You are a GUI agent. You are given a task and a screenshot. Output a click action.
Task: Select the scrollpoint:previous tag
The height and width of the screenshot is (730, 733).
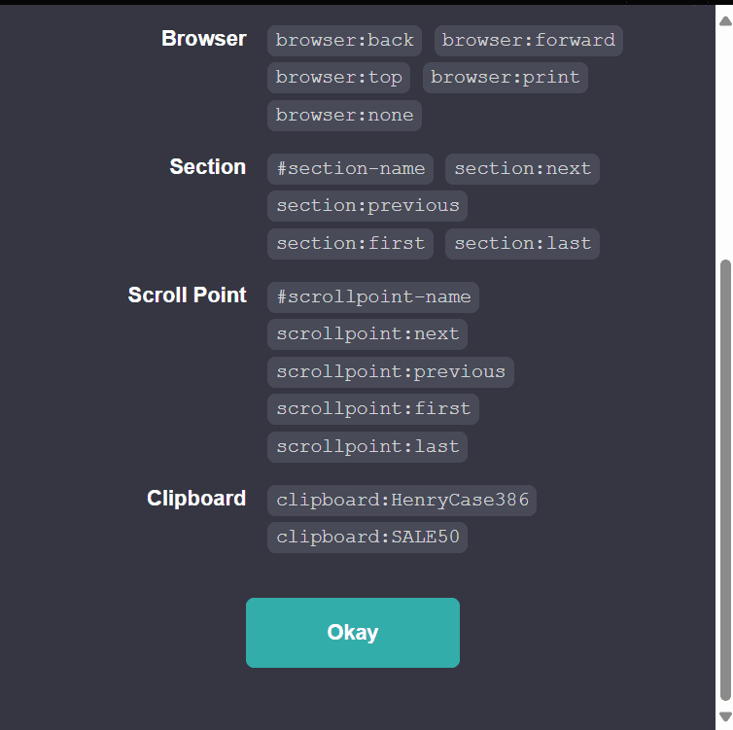tap(391, 372)
